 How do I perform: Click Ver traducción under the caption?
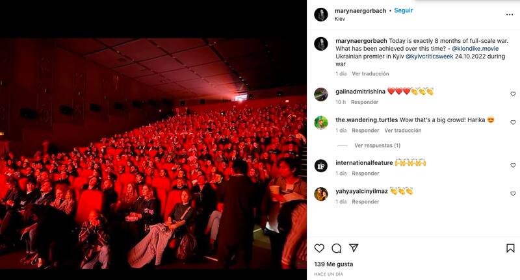click(370, 73)
